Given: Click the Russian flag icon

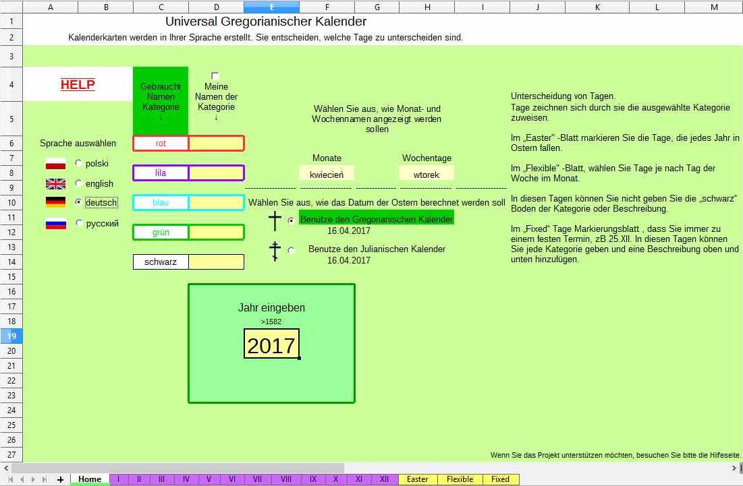Looking at the screenshot, I should point(55,224).
